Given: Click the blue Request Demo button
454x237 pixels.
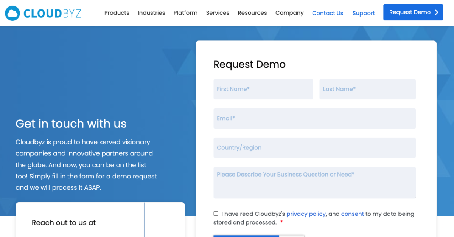Looking at the screenshot, I should (x=413, y=12).
